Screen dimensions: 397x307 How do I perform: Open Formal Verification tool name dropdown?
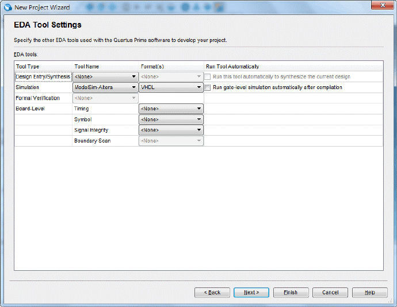(x=105, y=98)
